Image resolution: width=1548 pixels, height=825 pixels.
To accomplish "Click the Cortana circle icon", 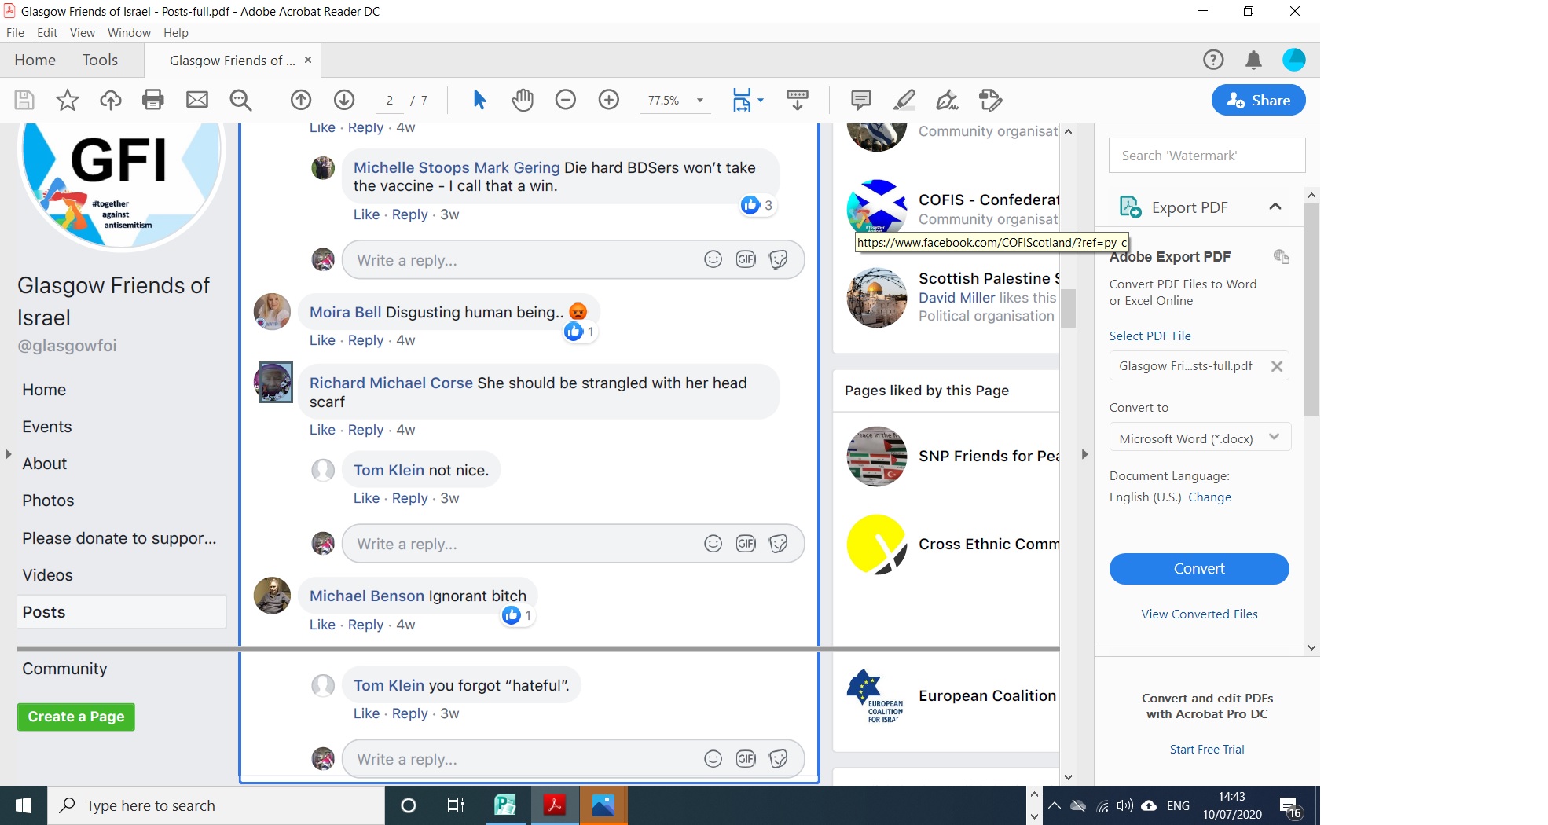I will click(x=409, y=805).
